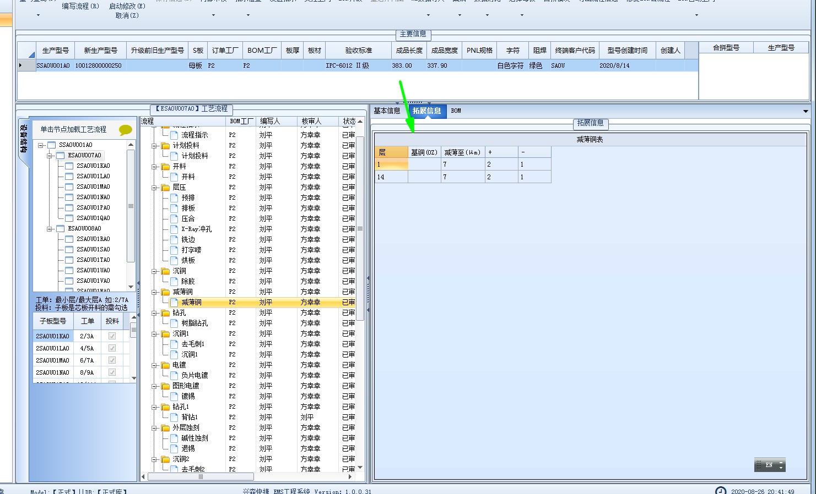Click the document icon beside 排板
This screenshot has height=494, width=816.
pos(174,208)
